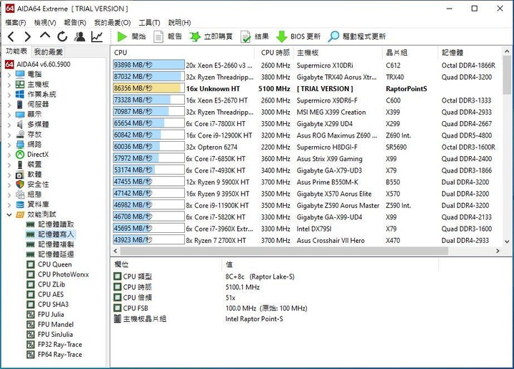This screenshot has height=369, width=514.
Task: Select CPU PhotoWorxx benchmark
Action: pyautogui.click(x=58, y=274)
